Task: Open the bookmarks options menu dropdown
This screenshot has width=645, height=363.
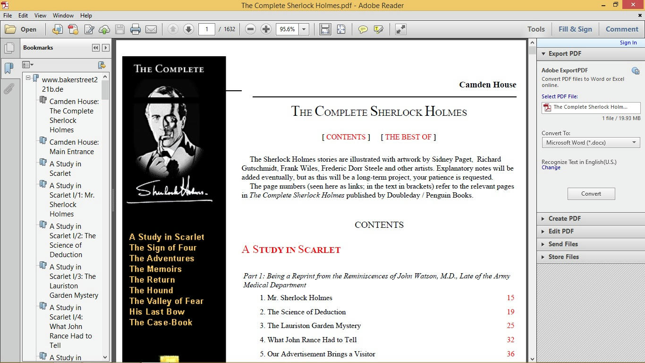Action: coord(28,65)
